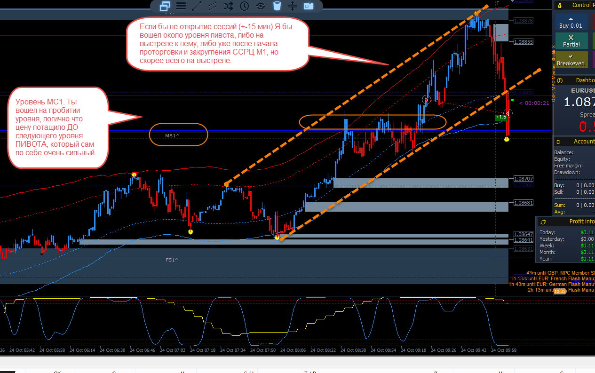Click the '43m until GBP: MPC Member' news line

click(560, 273)
